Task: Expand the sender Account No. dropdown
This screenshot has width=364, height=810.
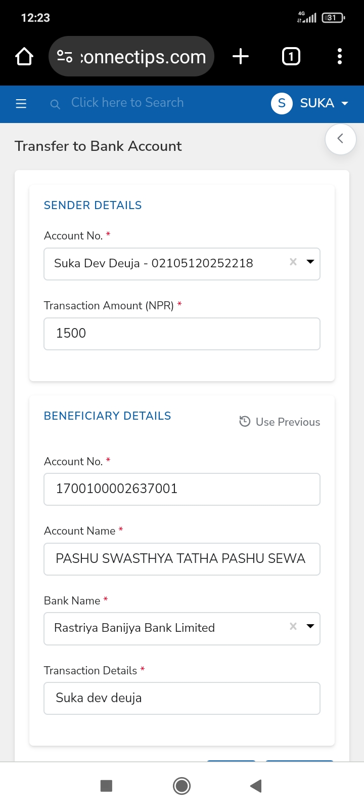Action: click(x=310, y=262)
